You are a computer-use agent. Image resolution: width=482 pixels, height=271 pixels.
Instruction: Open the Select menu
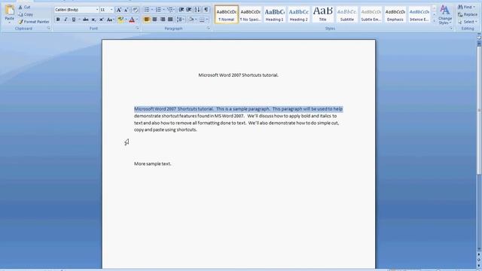tap(468, 22)
